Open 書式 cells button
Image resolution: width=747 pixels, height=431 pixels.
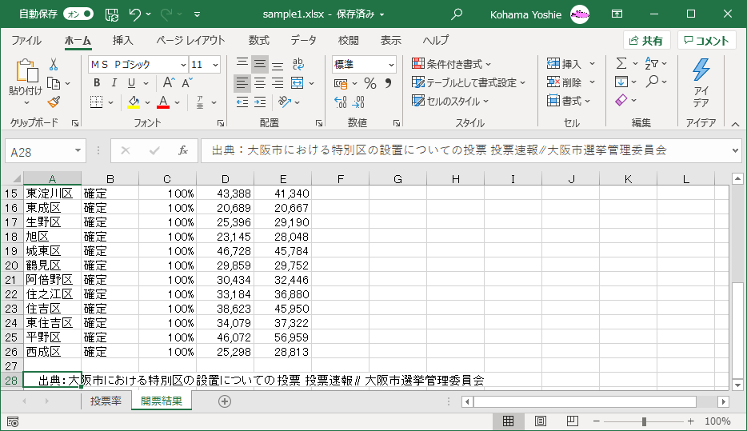569,101
